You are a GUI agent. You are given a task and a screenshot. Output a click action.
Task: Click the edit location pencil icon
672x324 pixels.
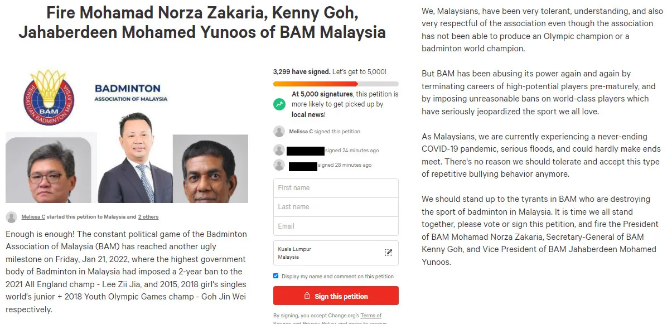click(389, 252)
